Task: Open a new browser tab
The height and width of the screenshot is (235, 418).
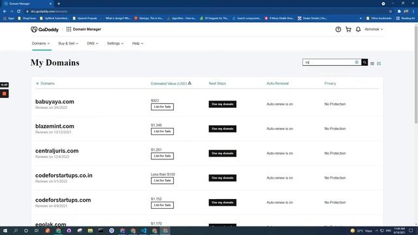Action: [x=59, y=4]
